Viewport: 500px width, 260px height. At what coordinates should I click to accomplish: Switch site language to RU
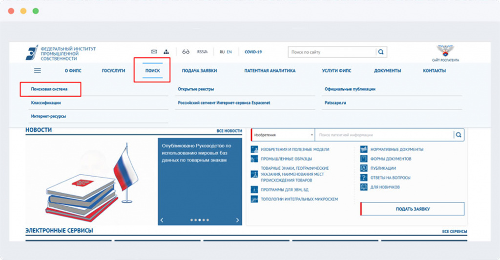click(222, 52)
